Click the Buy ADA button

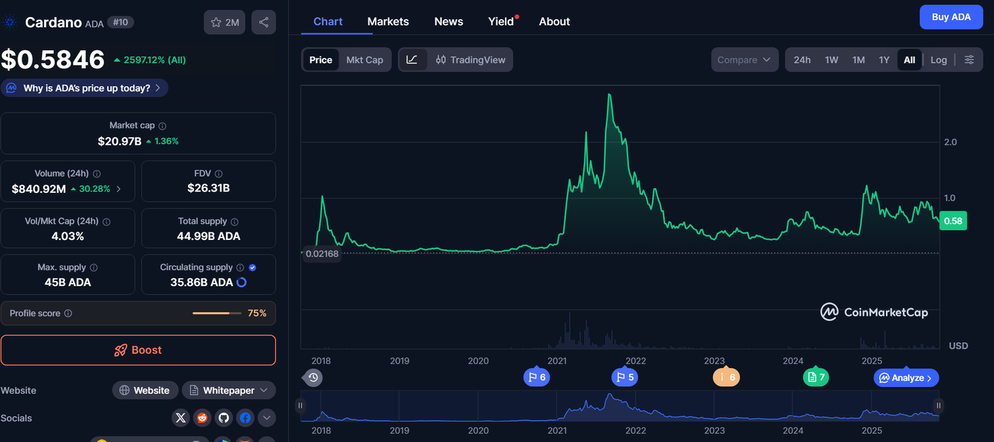pyautogui.click(x=951, y=17)
